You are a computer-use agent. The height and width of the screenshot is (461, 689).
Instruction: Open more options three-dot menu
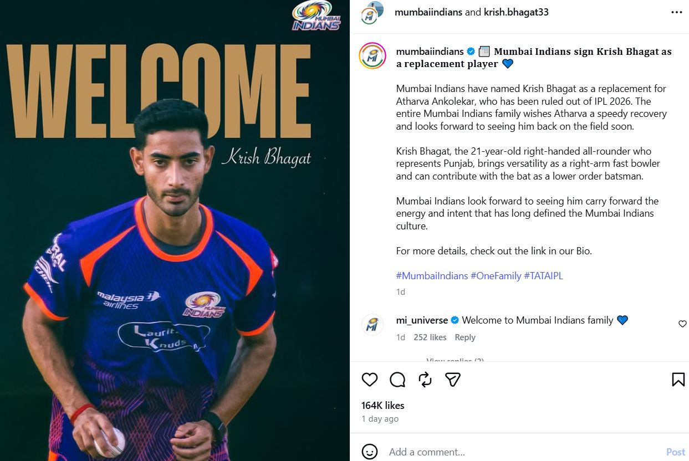pos(676,12)
